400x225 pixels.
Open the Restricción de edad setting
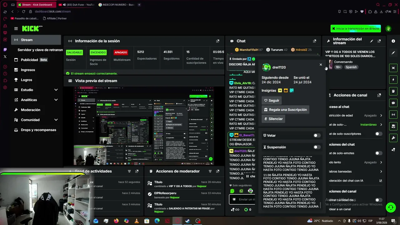[x=355, y=115]
